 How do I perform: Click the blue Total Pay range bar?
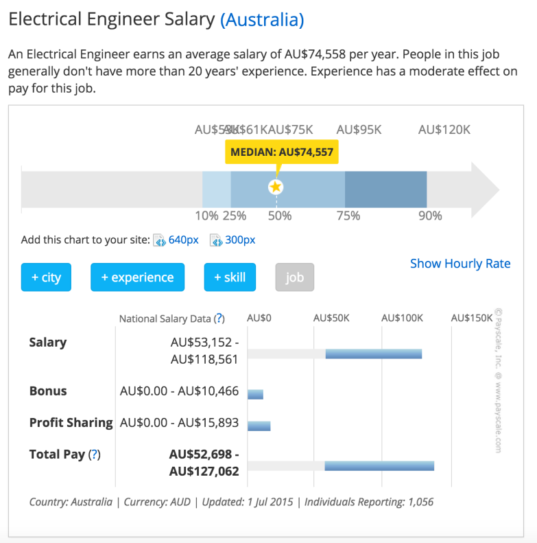click(379, 465)
